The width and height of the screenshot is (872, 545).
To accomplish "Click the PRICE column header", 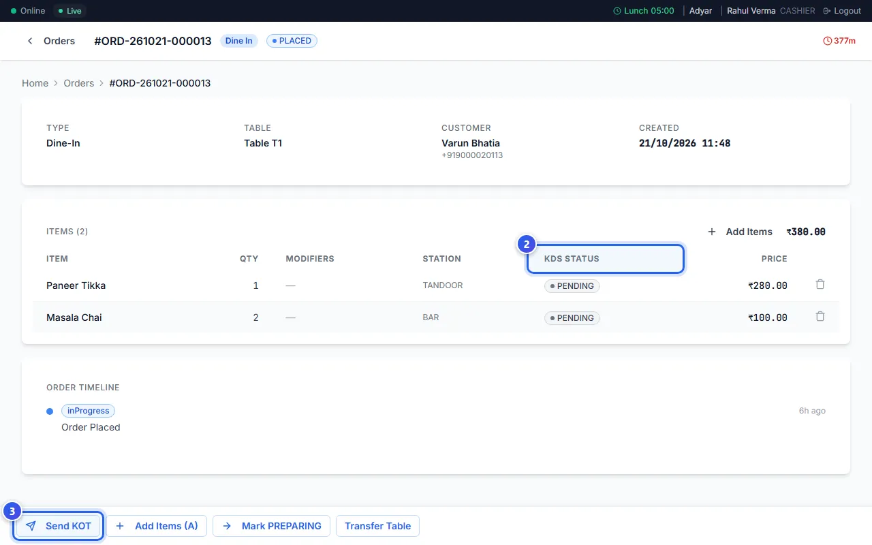I will (x=775, y=259).
